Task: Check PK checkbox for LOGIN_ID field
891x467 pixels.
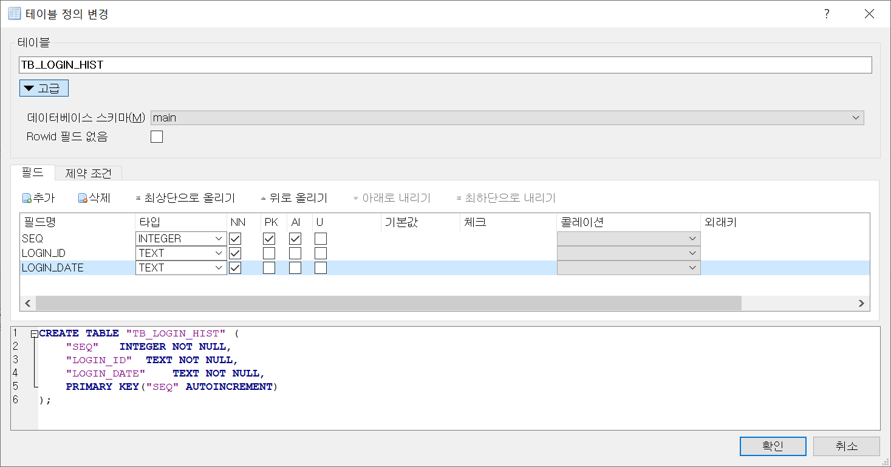Action: click(269, 253)
